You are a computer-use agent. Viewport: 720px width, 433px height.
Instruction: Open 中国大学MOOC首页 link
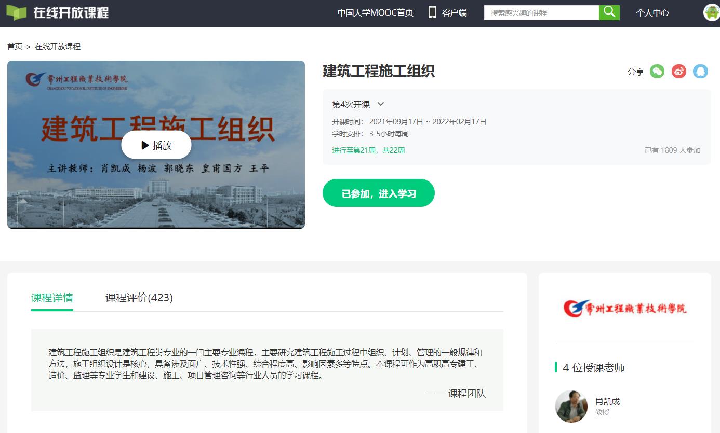click(x=375, y=13)
